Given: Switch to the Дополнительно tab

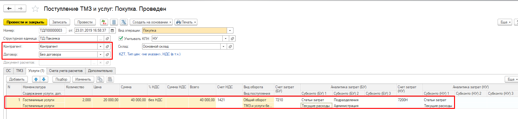Looking at the screenshot, I should [100, 71].
